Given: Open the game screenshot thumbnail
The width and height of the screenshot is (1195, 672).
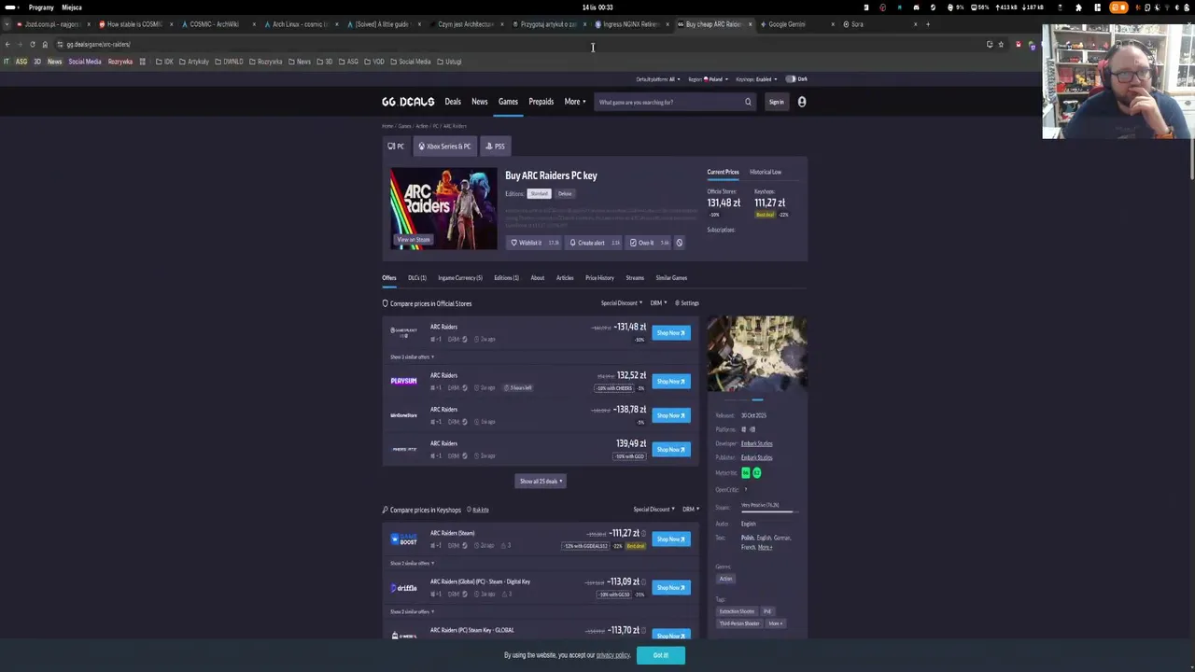Looking at the screenshot, I should (757, 353).
